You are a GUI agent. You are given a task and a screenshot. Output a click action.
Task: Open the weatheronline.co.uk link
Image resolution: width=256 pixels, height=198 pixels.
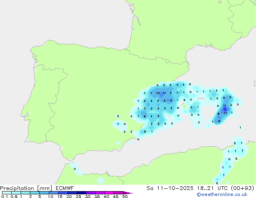222,194
